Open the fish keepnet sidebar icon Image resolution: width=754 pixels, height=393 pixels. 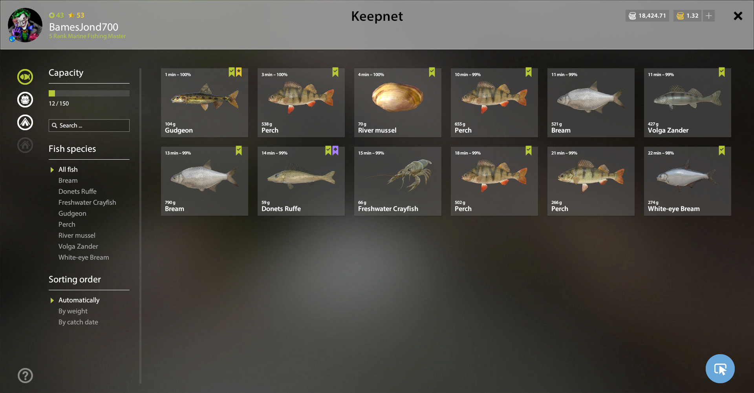25,77
